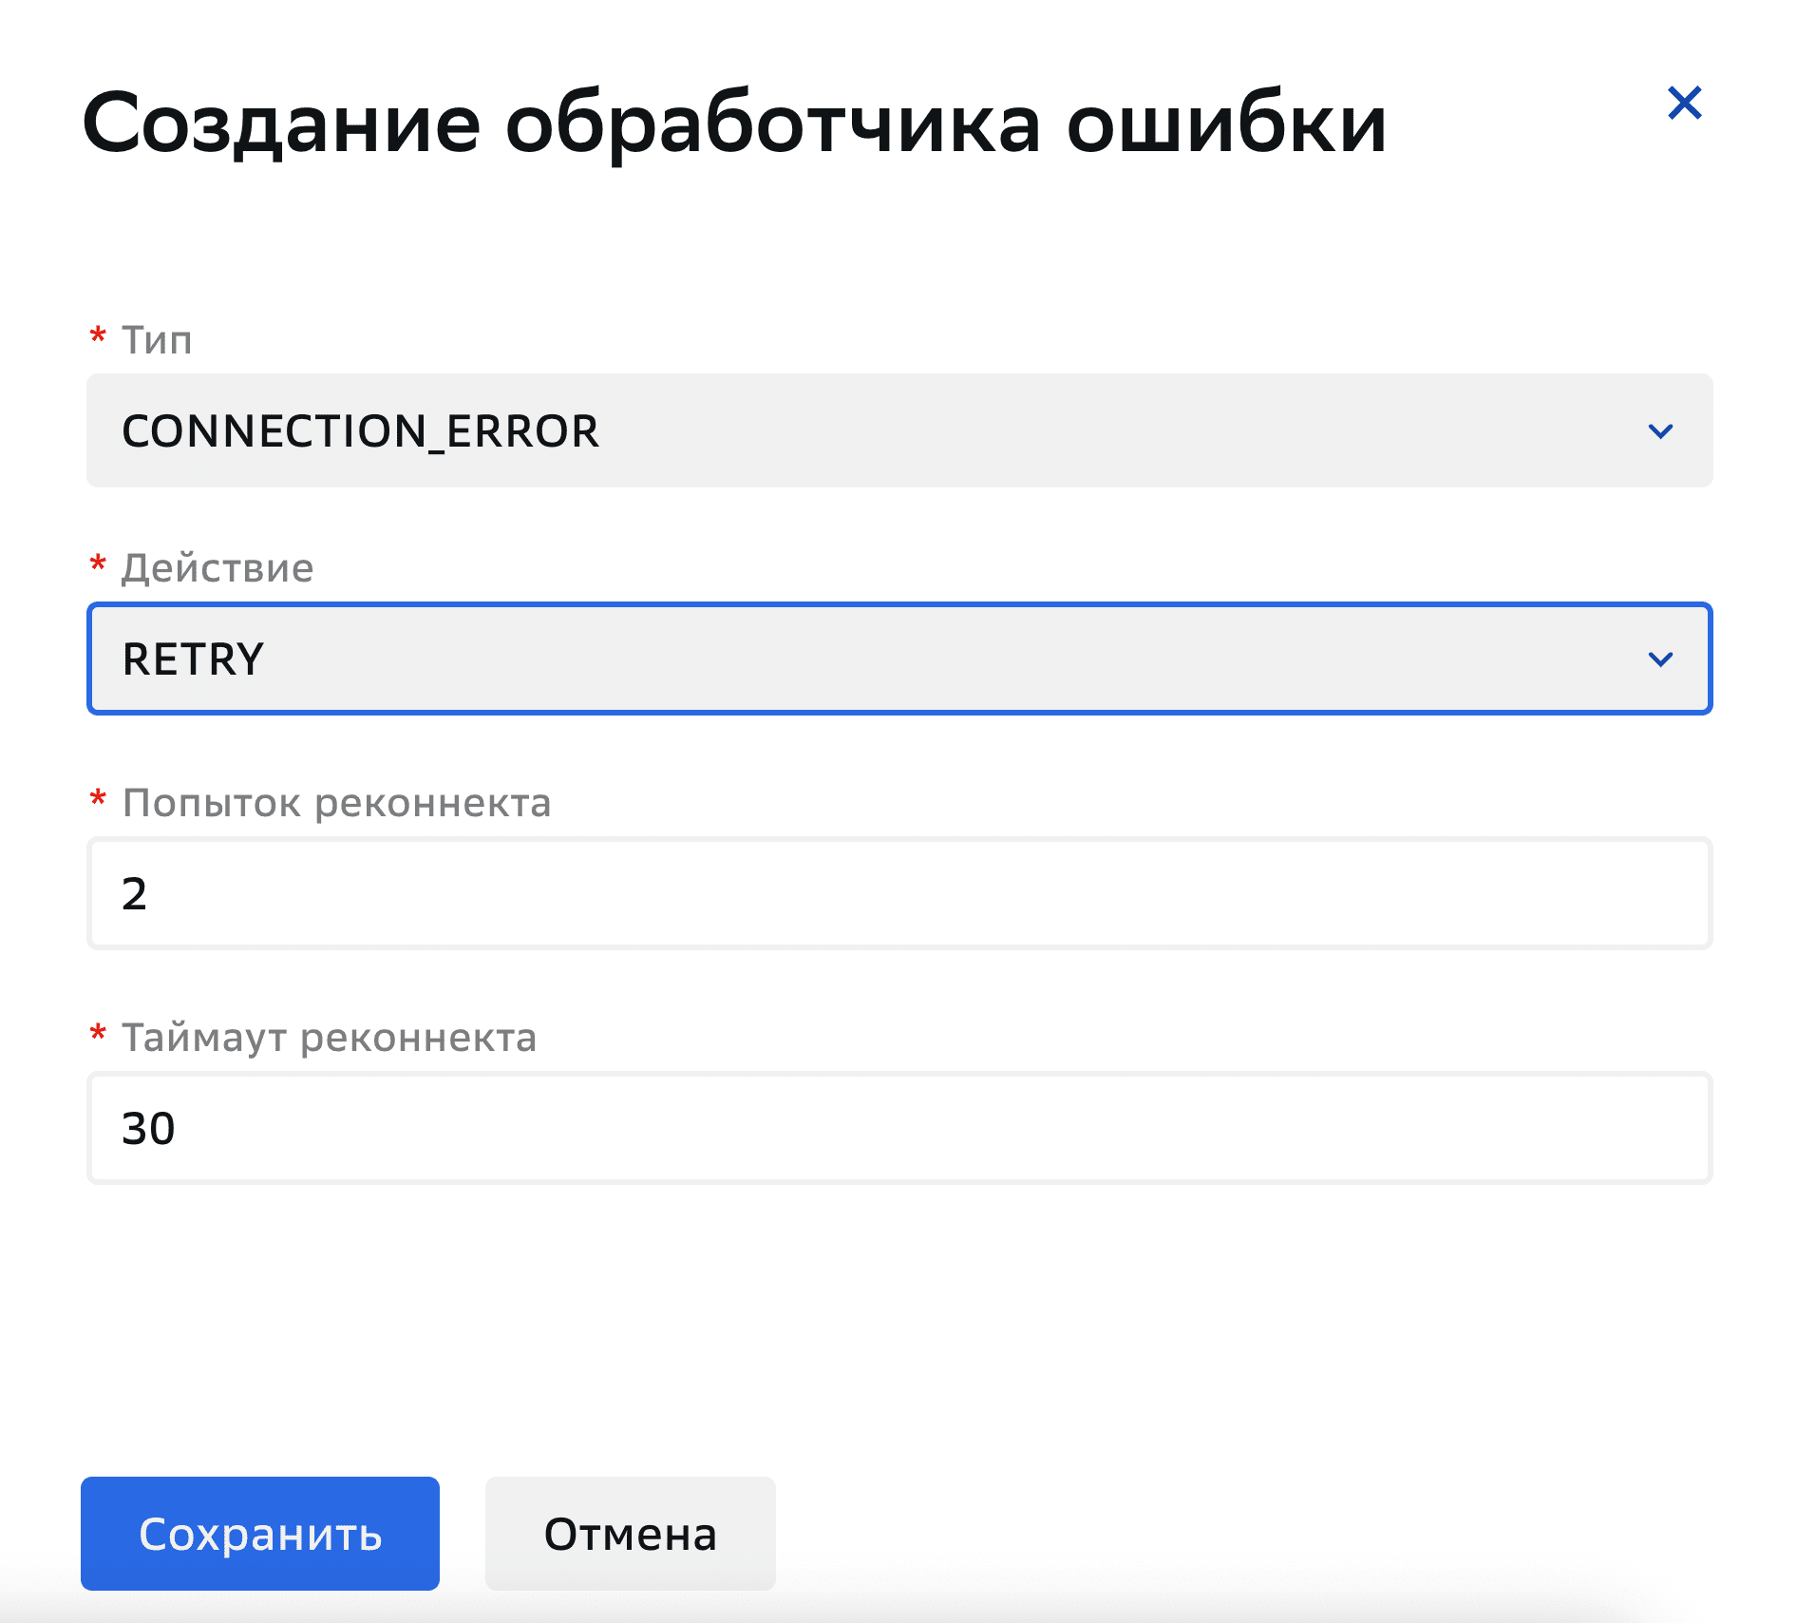Close the error handler creation dialog

click(1685, 103)
